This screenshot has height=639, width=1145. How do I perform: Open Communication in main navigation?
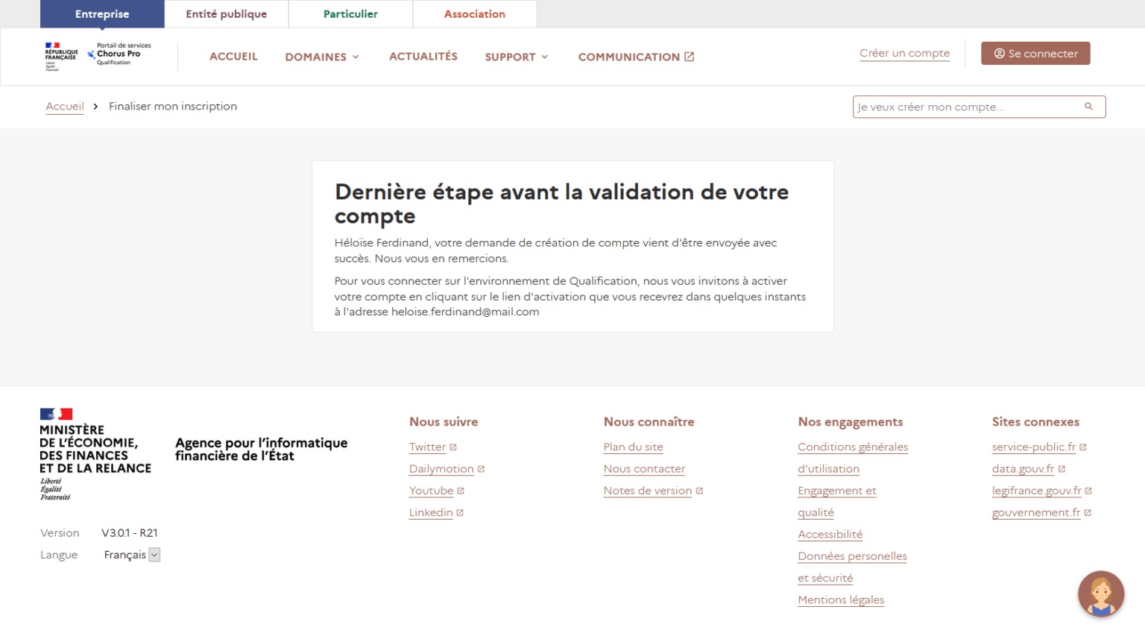pyautogui.click(x=636, y=57)
